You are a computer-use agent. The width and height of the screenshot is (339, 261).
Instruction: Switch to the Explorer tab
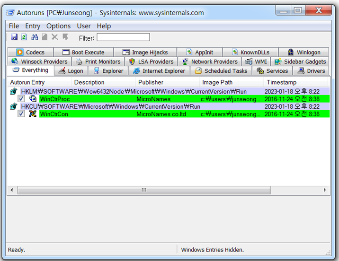[x=108, y=71]
